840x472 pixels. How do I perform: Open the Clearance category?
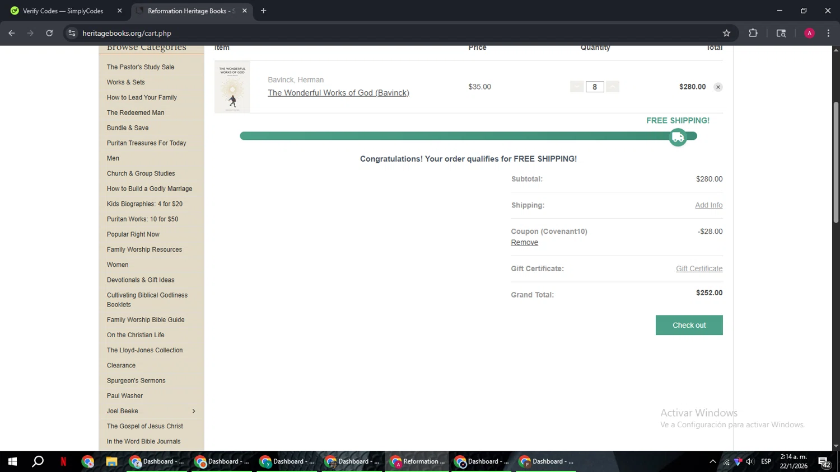(x=121, y=365)
